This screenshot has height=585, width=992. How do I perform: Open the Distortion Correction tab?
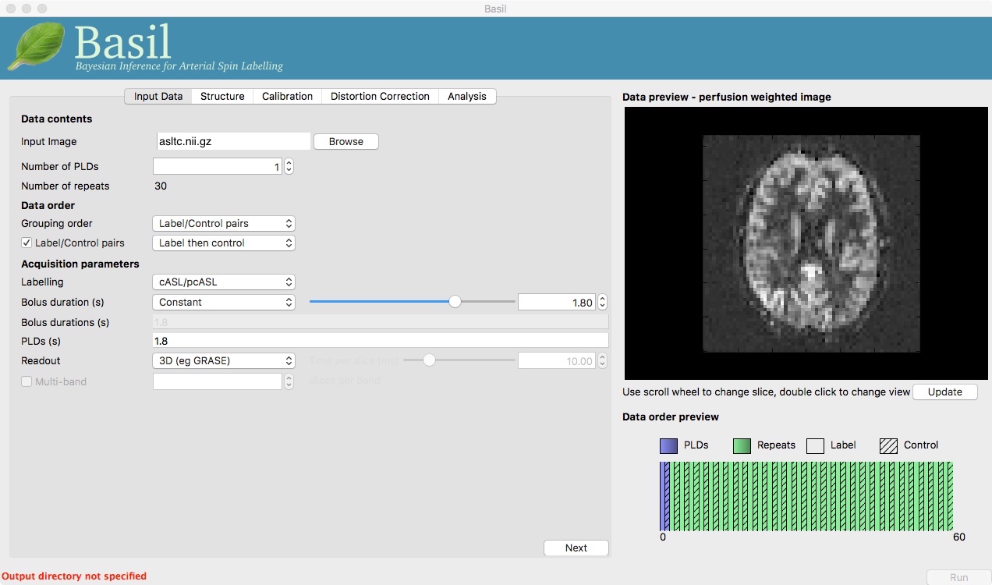point(380,96)
